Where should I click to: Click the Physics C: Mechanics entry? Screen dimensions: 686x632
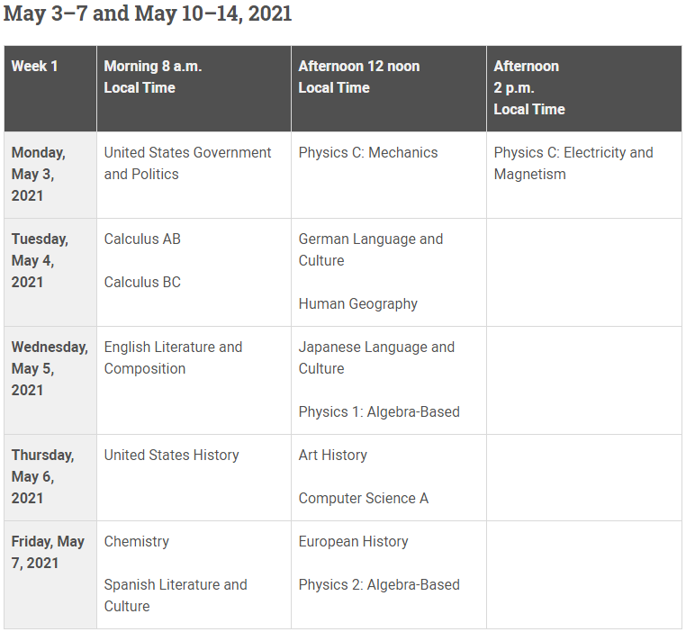(x=368, y=152)
